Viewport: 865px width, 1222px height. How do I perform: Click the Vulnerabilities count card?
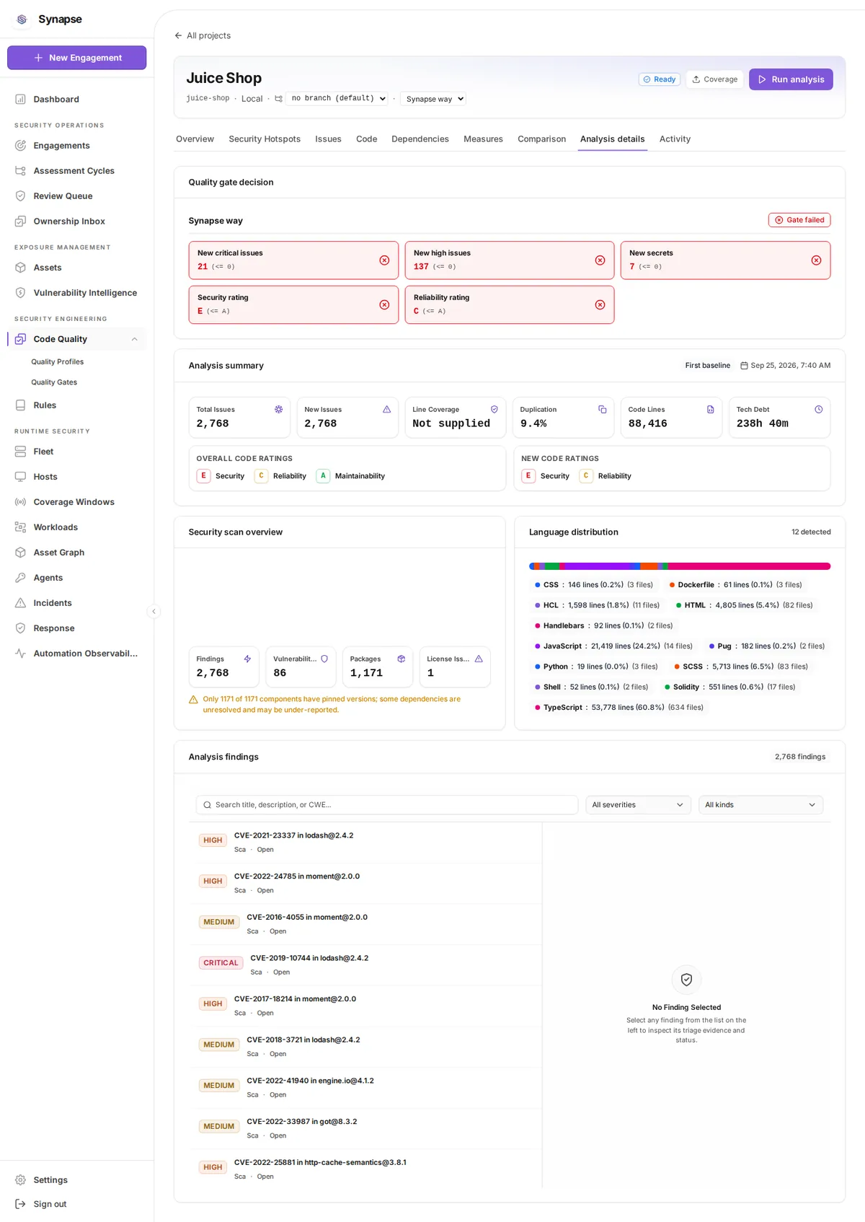[301, 667]
